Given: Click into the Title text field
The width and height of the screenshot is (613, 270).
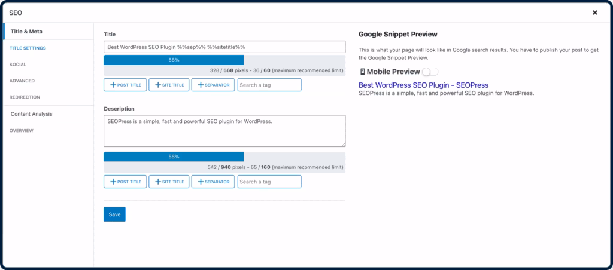Looking at the screenshot, I should point(224,47).
